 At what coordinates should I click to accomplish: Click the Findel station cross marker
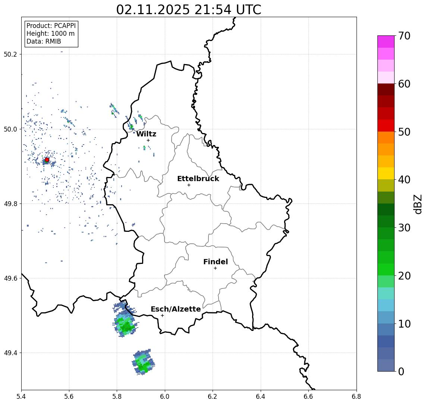tap(215, 268)
